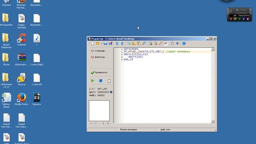The width and height of the screenshot is (256, 144).
Task: Open a script with the folder icon
Action: point(98,44)
